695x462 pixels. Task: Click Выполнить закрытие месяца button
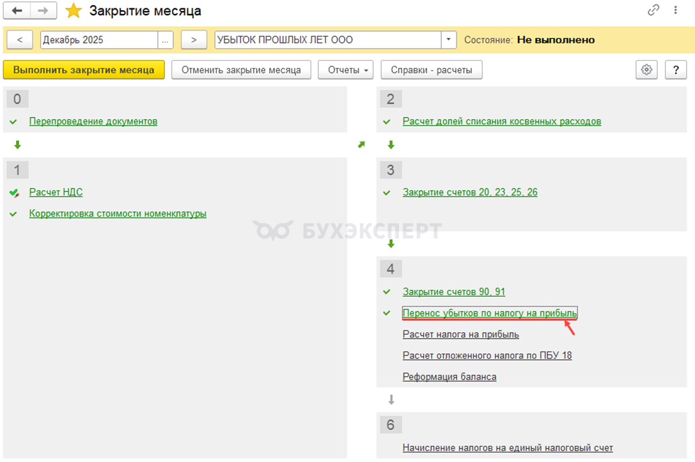[x=84, y=70]
